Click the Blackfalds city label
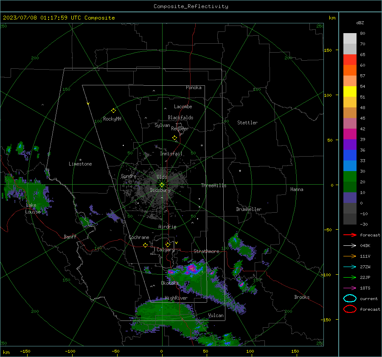Image resolution: width=382 pixels, height=357 pixels. (x=180, y=118)
